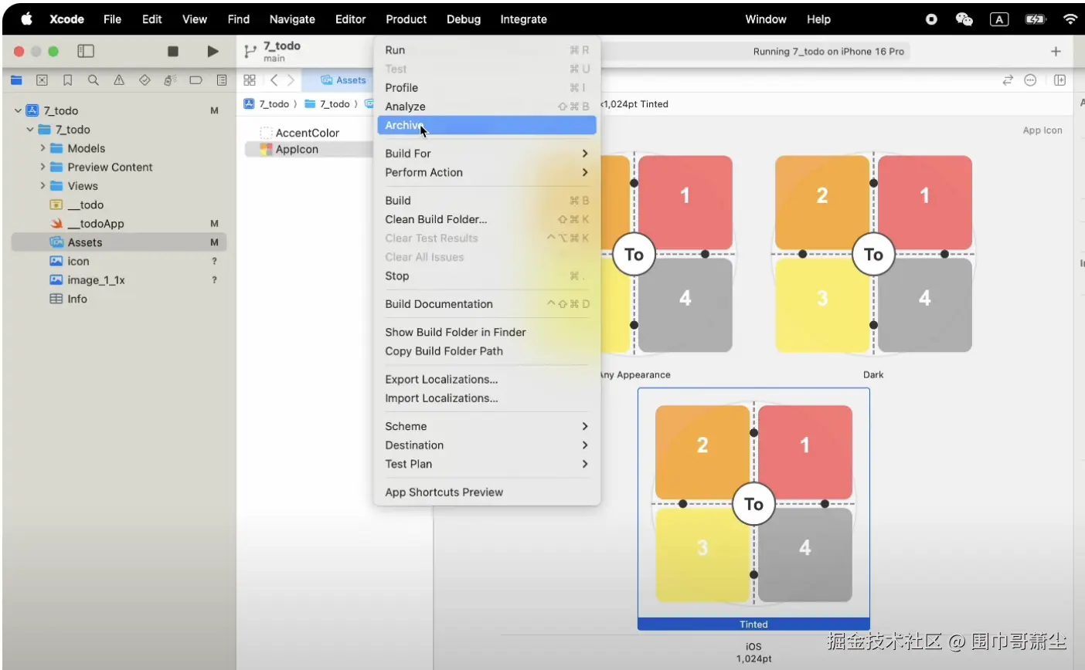This screenshot has width=1085, height=670.
Task: Choose Import Localizations…
Action: (x=487, y=398)
